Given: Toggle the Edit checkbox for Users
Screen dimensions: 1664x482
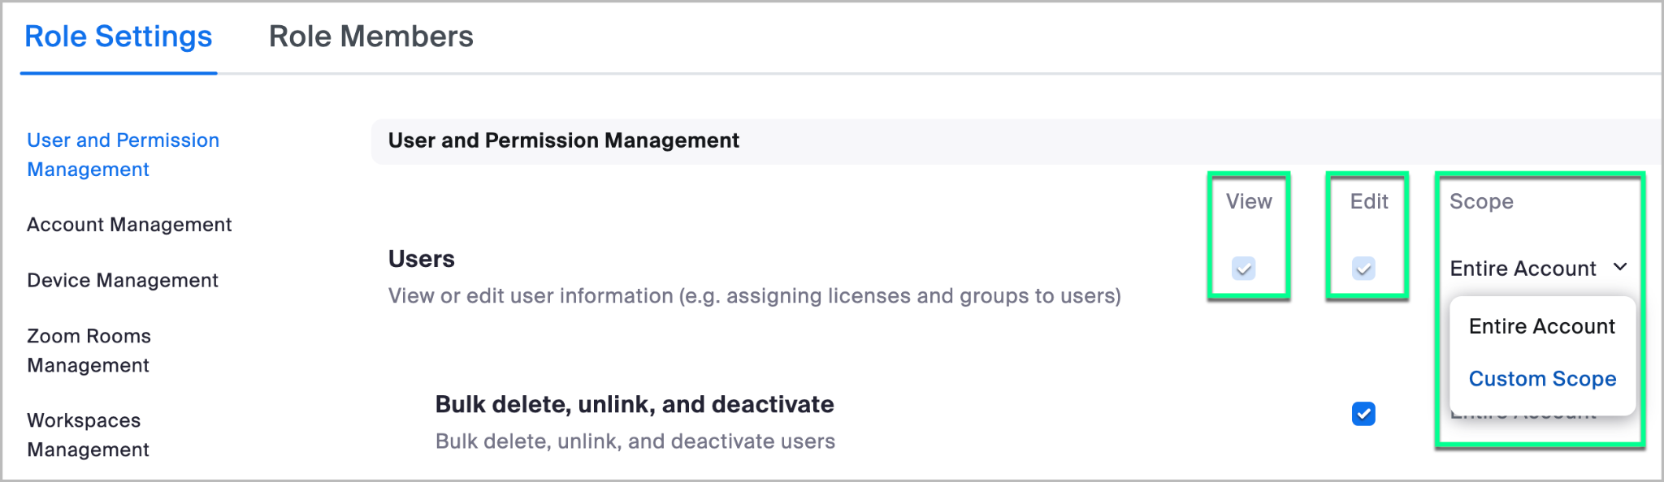Looking at the screenshot, I should [x=1363, y=268].
